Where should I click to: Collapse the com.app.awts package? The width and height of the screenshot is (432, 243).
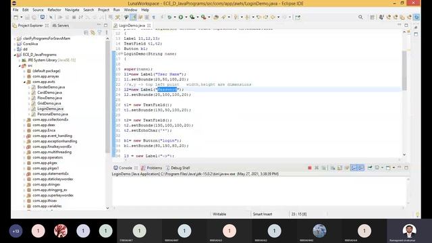24,82
